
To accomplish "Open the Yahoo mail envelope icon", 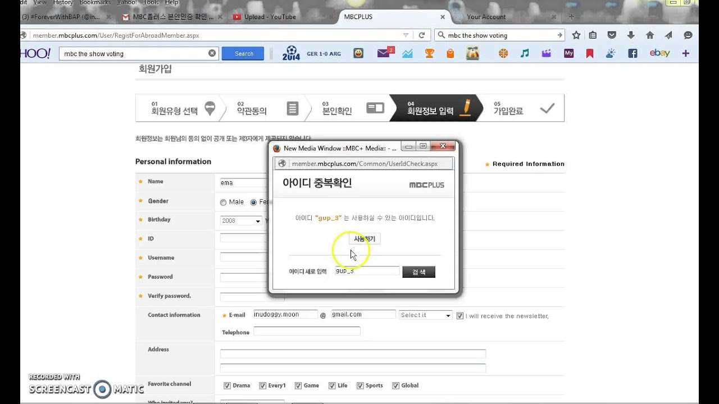I will [x=385, y=53].
